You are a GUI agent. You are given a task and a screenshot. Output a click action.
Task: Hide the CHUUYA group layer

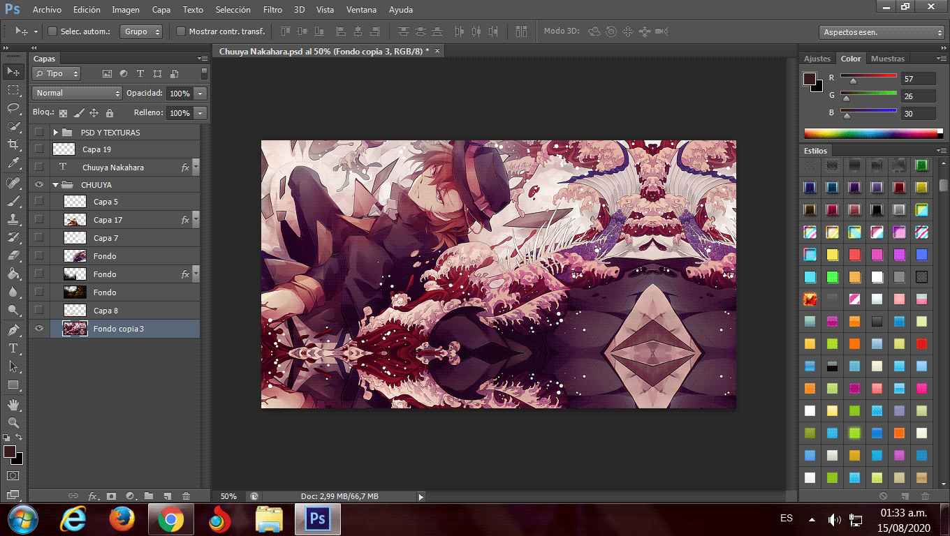(x=39, y=185)
